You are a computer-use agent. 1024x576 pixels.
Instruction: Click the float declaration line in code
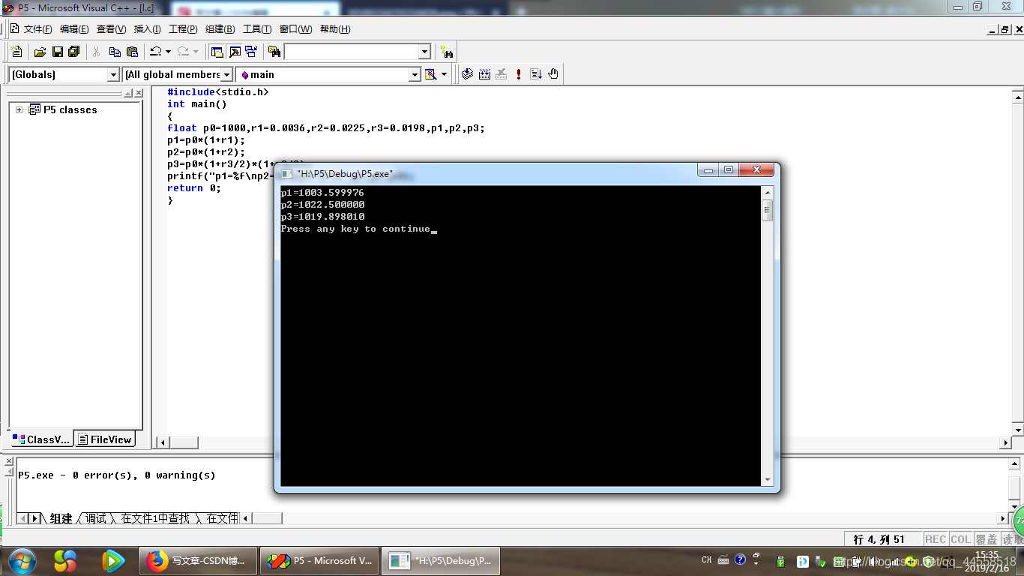[x=326, y=128]
